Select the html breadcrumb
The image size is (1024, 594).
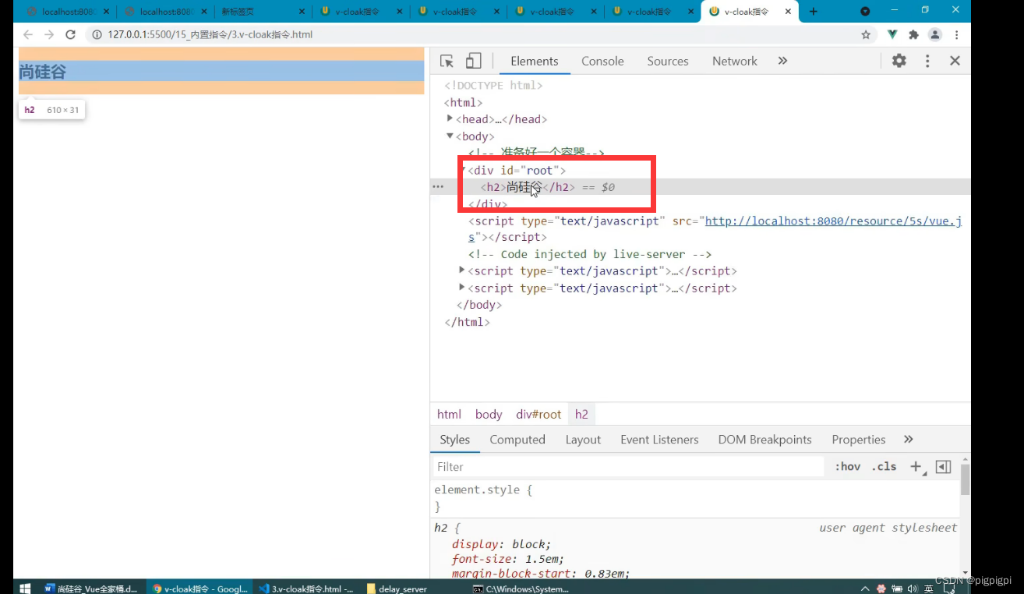click(x=449, y=415)
